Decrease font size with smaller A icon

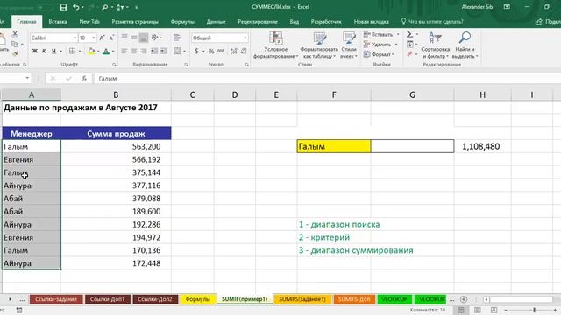[x=111, y=38]
